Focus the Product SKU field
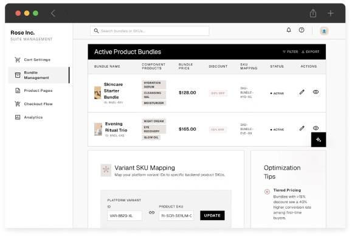The height and width of the screenshot is (236, 352). tap(176, 215)
